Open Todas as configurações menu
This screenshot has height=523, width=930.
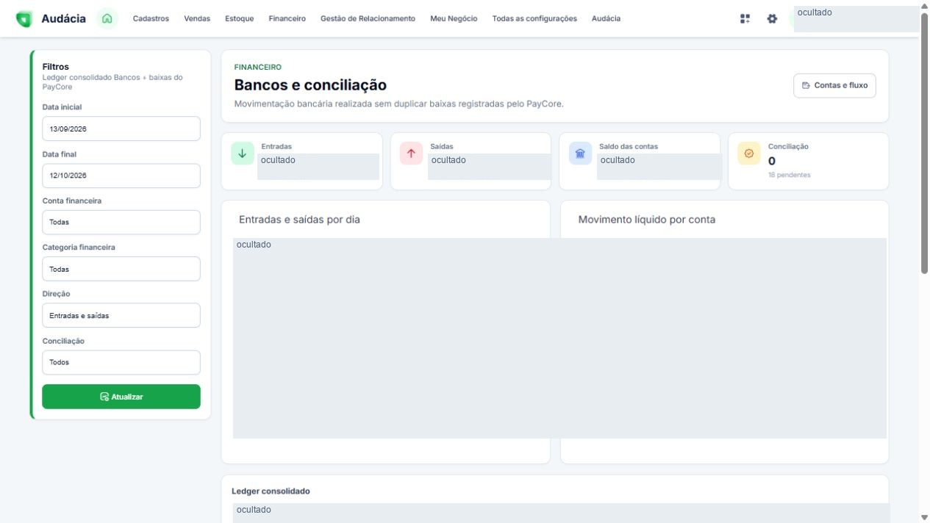click(x=534, y=18)
